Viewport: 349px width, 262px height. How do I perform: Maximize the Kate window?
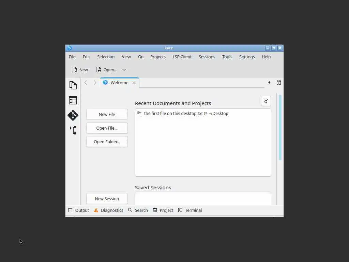click(274, 48)
